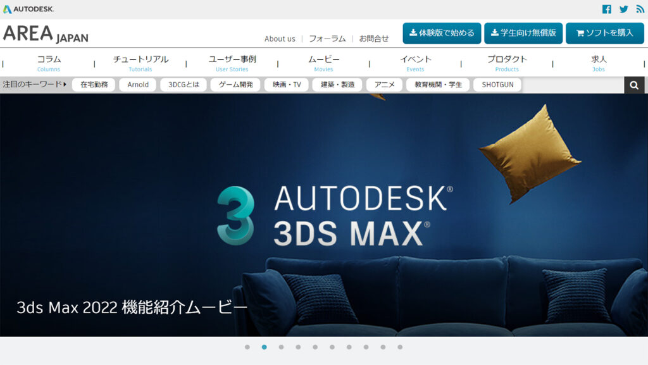The image size is (648, 365).
Task: Click the 体験版で始める download button
Action: (442, 33)
